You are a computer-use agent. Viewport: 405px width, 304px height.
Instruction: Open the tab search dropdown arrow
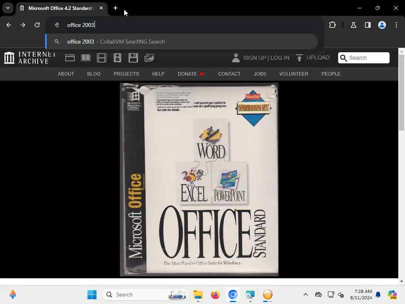point(8,8)
